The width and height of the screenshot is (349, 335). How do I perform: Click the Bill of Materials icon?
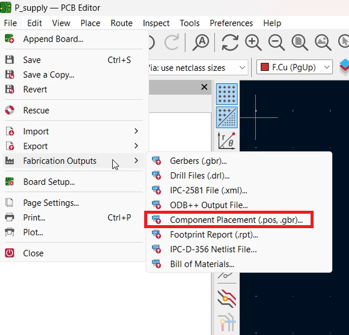(156, 264)
